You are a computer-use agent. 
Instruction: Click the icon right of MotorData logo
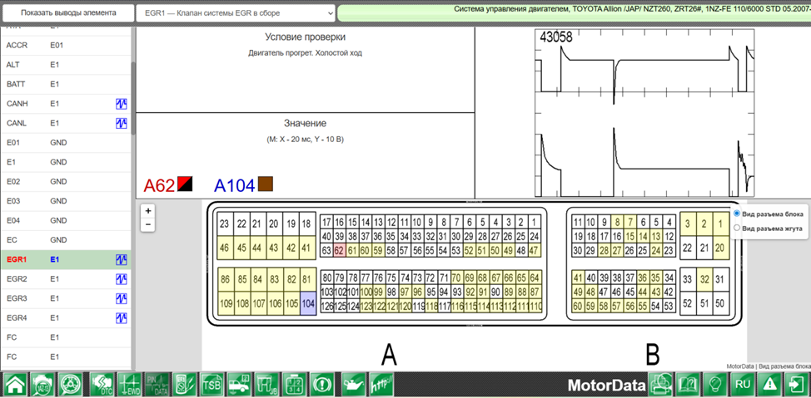click(660, 385)
